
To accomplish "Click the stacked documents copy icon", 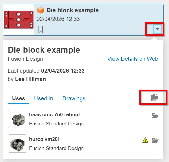I will tap(155, 97).
